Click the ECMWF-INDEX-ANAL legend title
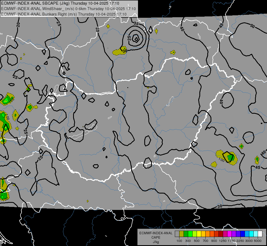This screenshot has height=246, width=267. coord(156,233)
